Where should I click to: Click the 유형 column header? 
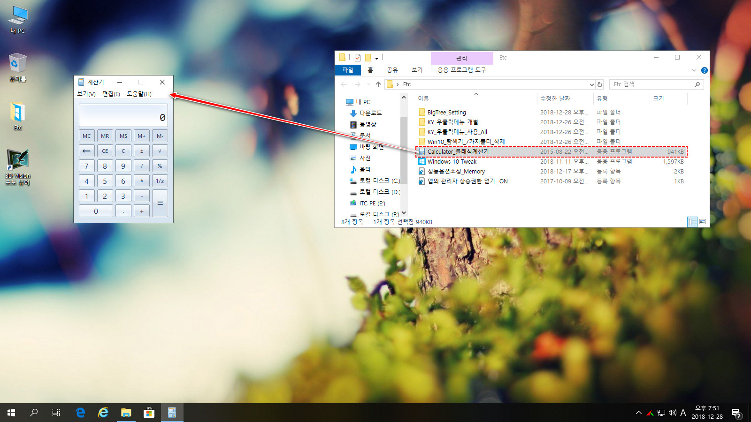pyautogui.click(x=602, y=98)
